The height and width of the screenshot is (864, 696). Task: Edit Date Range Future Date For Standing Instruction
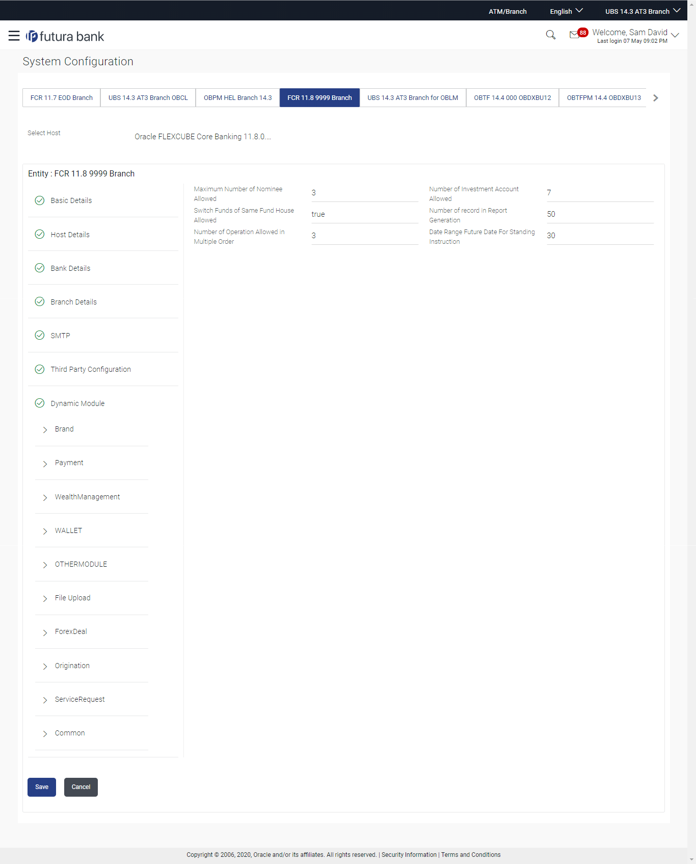click(x=600, y=236)
